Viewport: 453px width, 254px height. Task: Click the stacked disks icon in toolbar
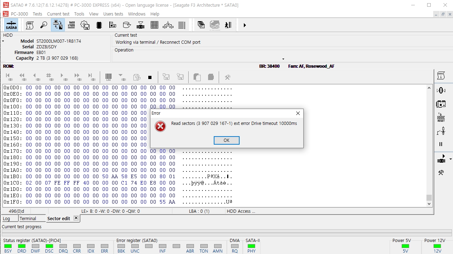[x=214, y=25]
